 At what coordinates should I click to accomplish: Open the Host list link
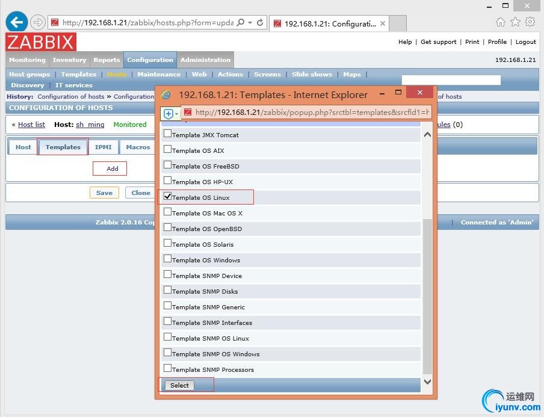coord(31,125)
